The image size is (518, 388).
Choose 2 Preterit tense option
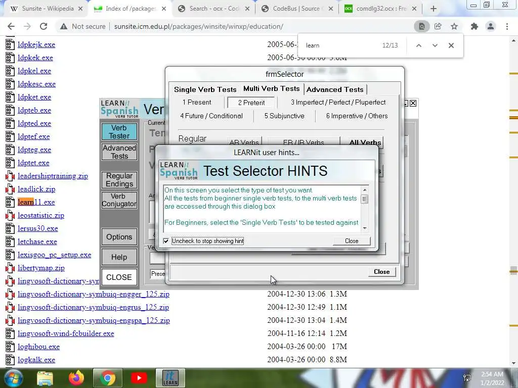point(251,103)
